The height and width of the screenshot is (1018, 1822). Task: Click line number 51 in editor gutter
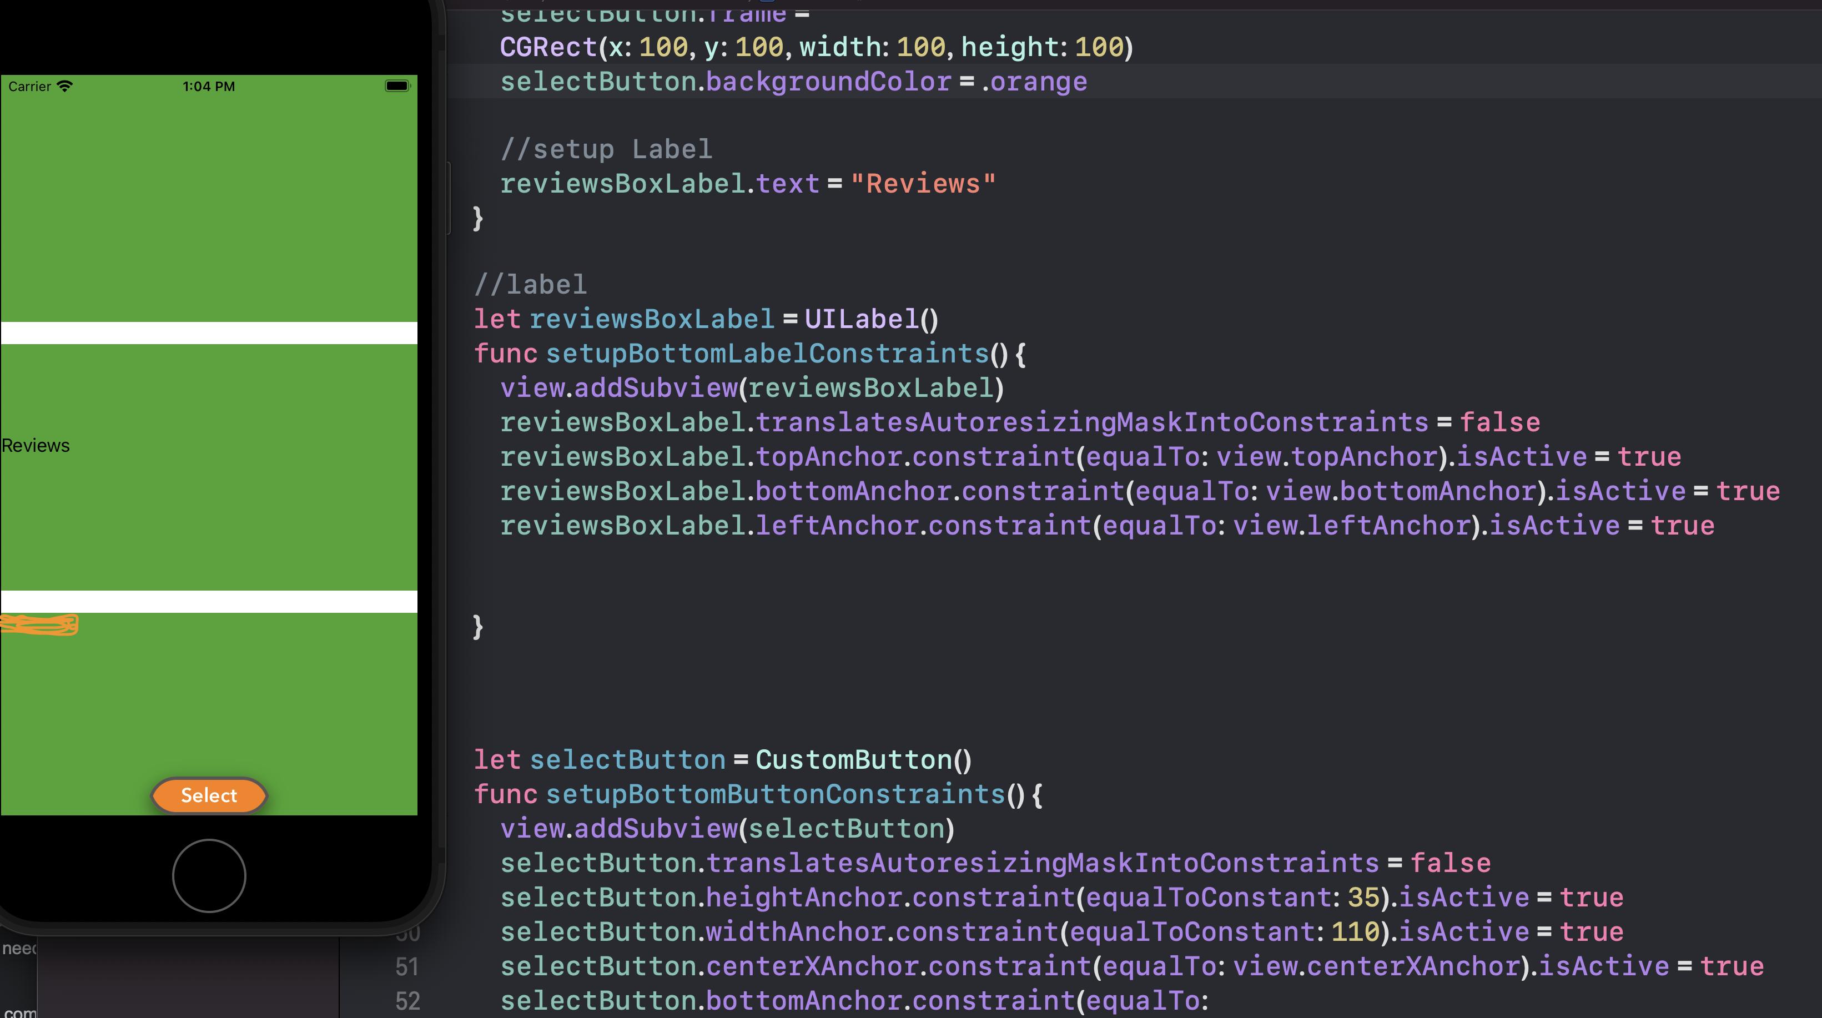[x=407, y=965]
